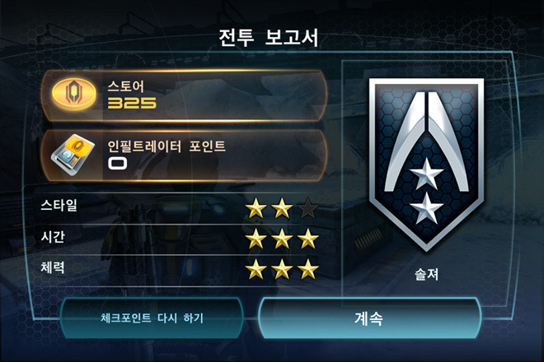
Task: Click the last gold star in 체력 row
Action: pos(308,269)
